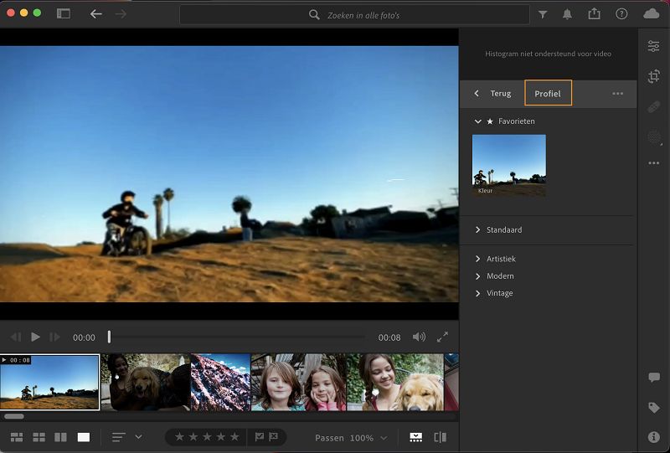Click the share export icon
The height and width of the screenshot is (453, 670).
pyautogui.click(x=594, y=13)
